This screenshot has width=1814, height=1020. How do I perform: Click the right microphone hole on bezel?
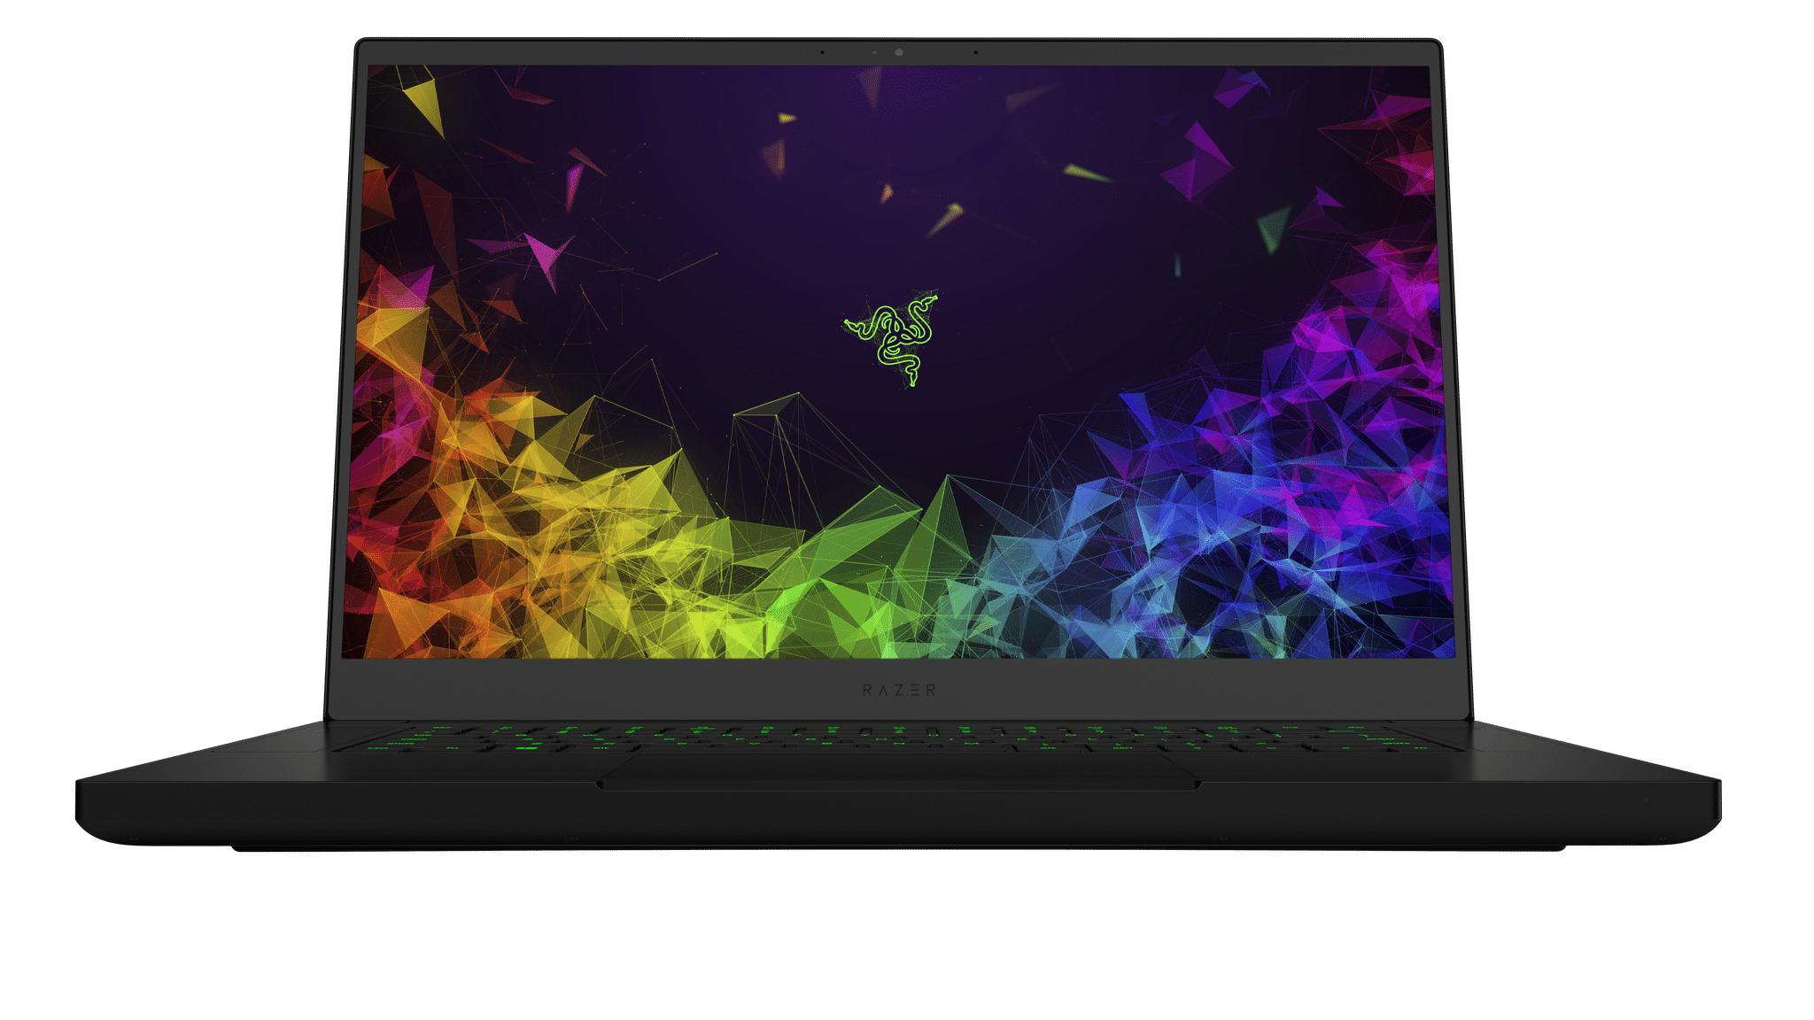pos(976,52)
